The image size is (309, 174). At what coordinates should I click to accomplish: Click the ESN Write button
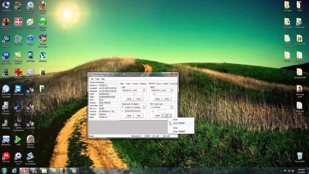click(x=138, y=99)
